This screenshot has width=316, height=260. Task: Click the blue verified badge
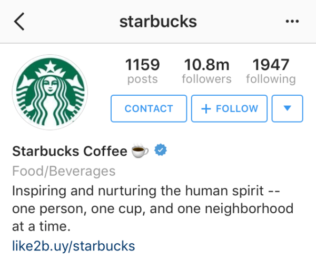click(161, 149)
